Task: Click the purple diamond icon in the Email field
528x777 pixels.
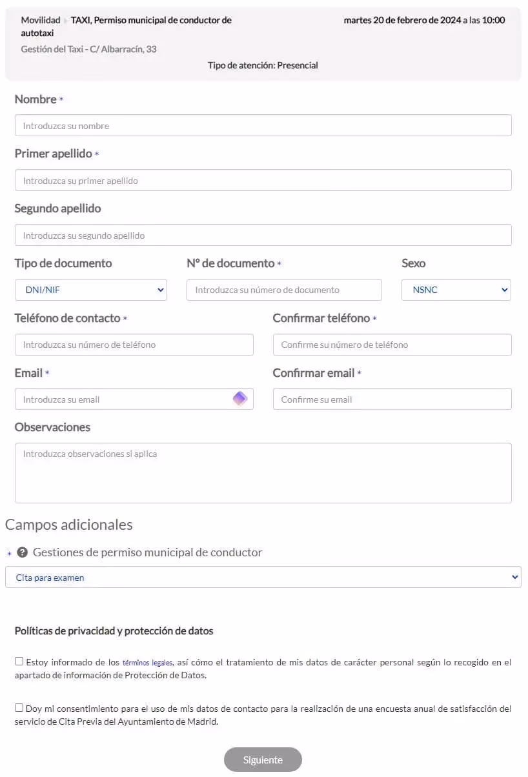Action: pos(239,399)
